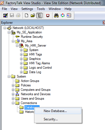Image resolution: width=105 pixels, height=130 pixels.
Task: Collapse the Connections folder
Action: coord(13,103)
